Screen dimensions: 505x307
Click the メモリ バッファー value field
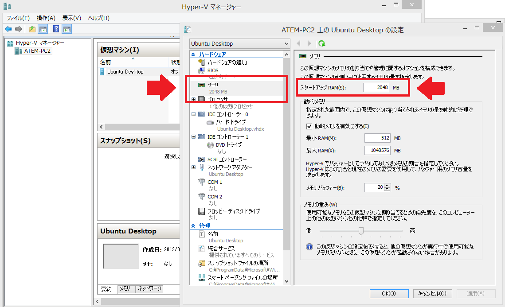tap(374, 187)
